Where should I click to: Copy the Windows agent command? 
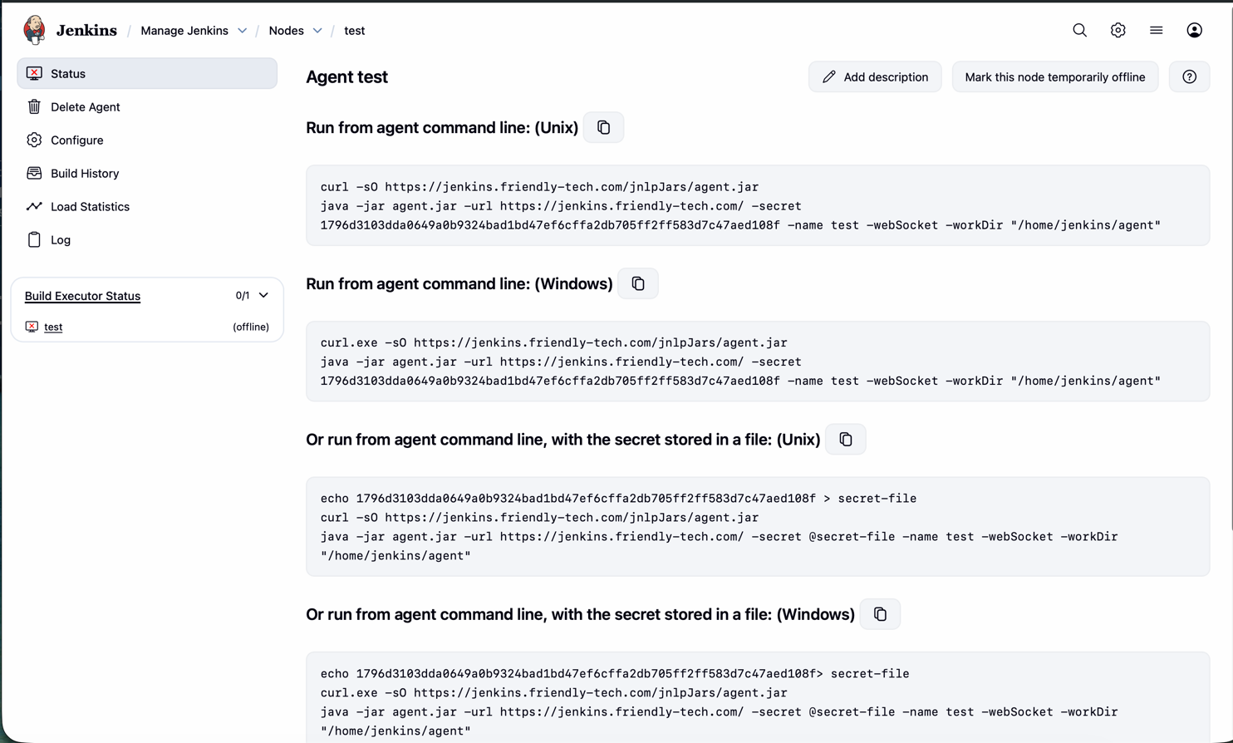click(x=638, y=283)
